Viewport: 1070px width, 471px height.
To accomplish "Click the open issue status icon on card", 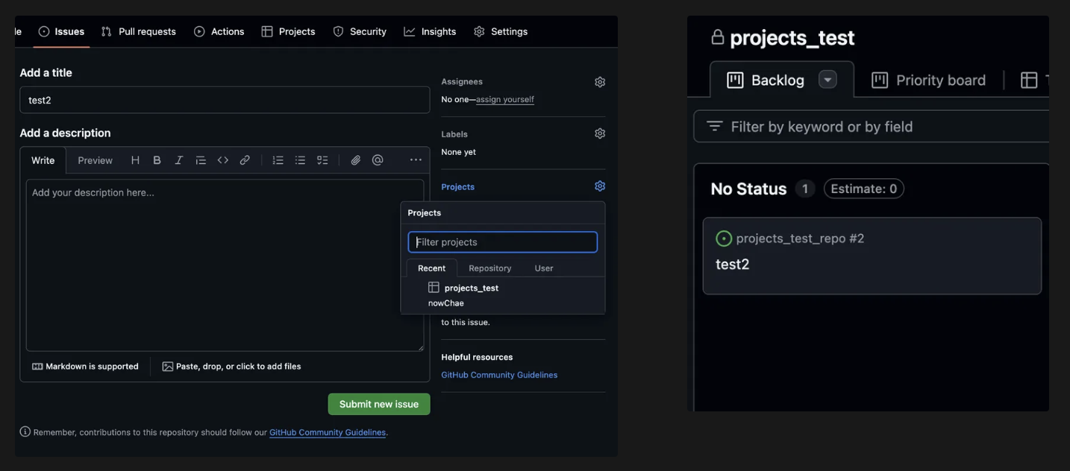I will point(724,238).
